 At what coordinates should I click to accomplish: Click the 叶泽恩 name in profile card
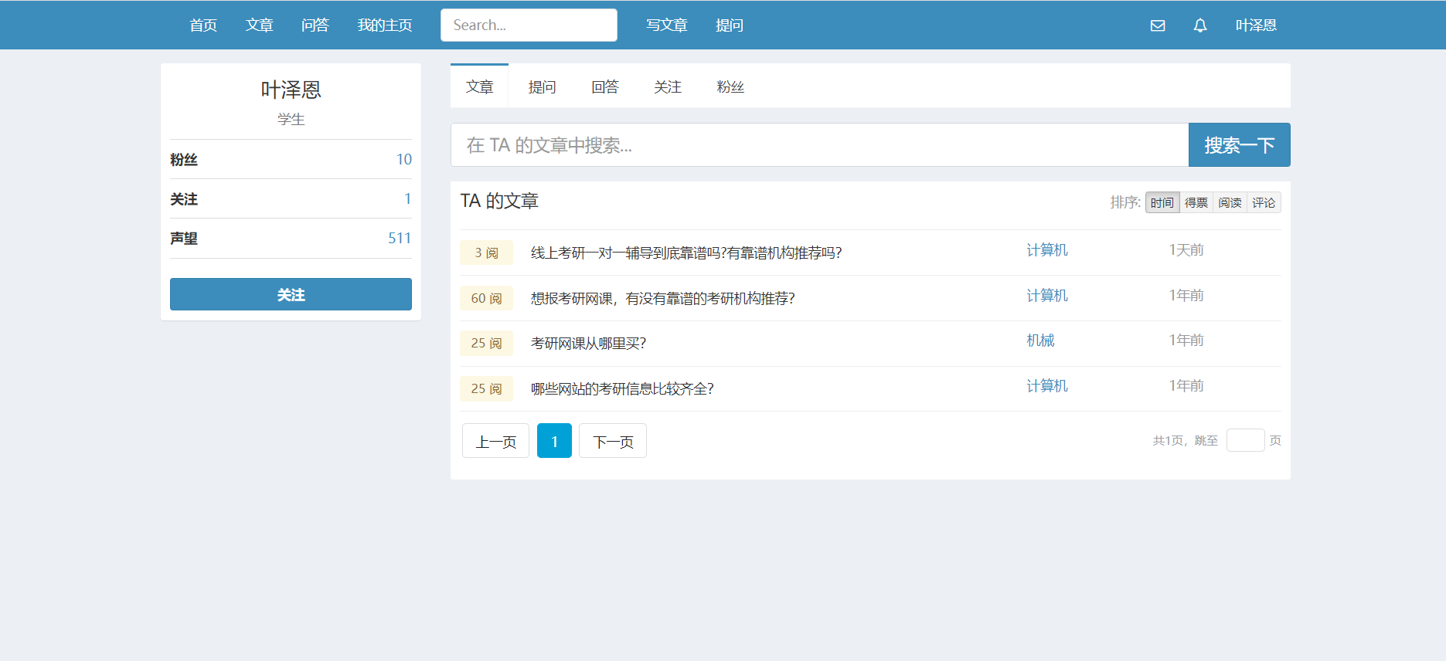291,90
